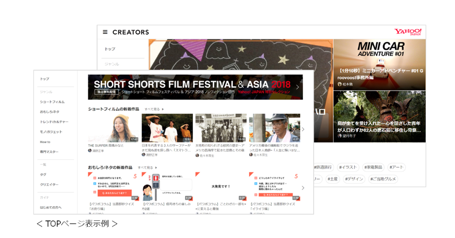Screen dimensions: 455x238
Task: Open the How to genre
Action: [x=45, y=142]
